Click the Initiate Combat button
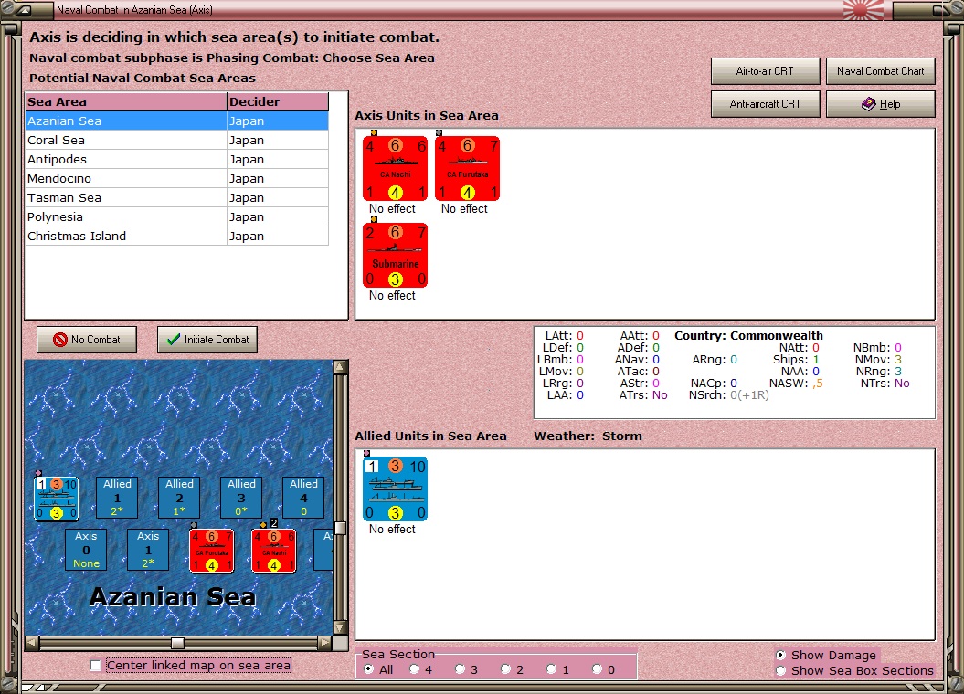964x694 pixels. (x=207, y=340)
